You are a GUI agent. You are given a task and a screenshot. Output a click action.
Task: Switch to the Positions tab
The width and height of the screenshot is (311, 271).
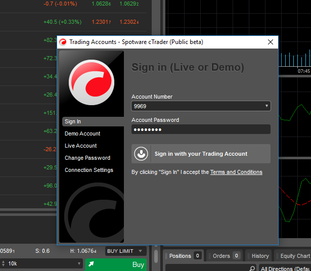(x=183, y=256)
